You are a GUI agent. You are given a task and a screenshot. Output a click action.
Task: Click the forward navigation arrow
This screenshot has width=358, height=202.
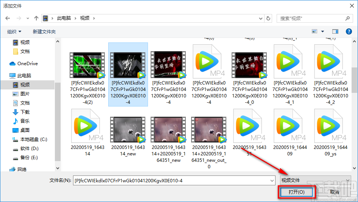19,18
